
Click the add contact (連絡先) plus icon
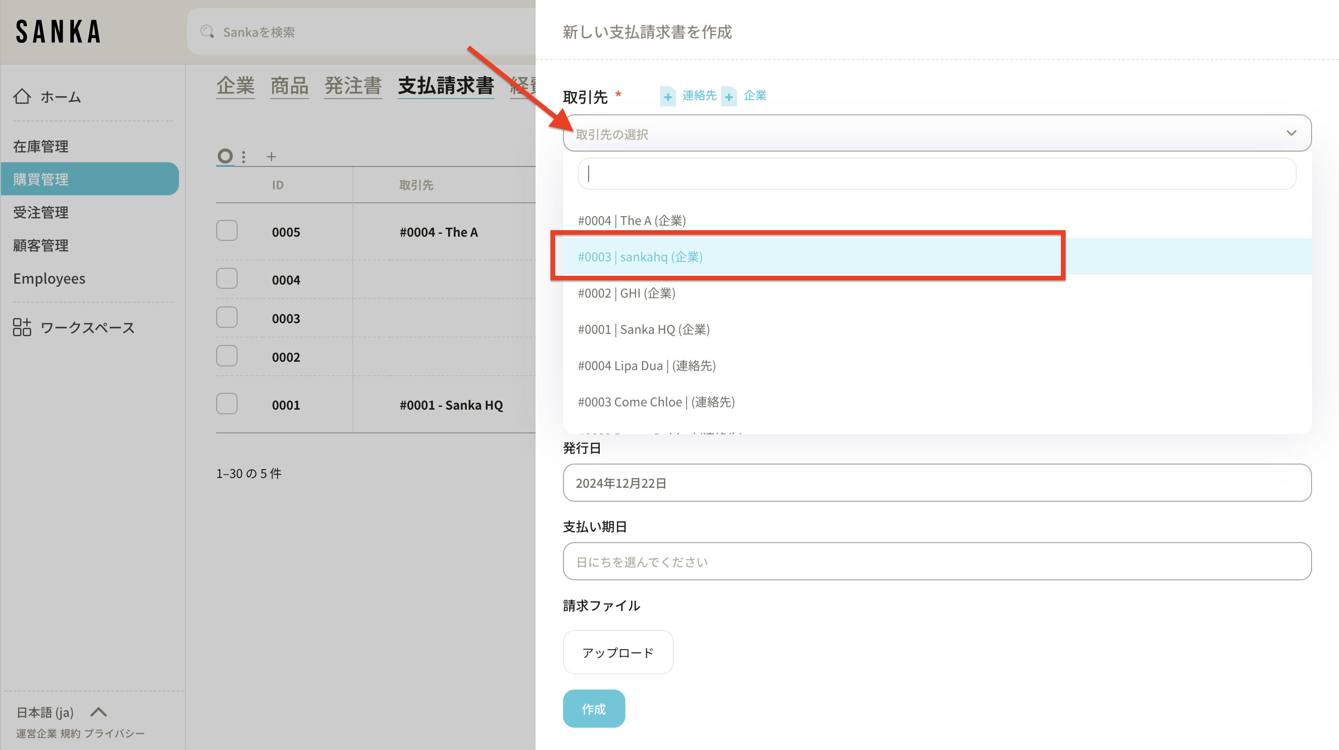[668, 96]
